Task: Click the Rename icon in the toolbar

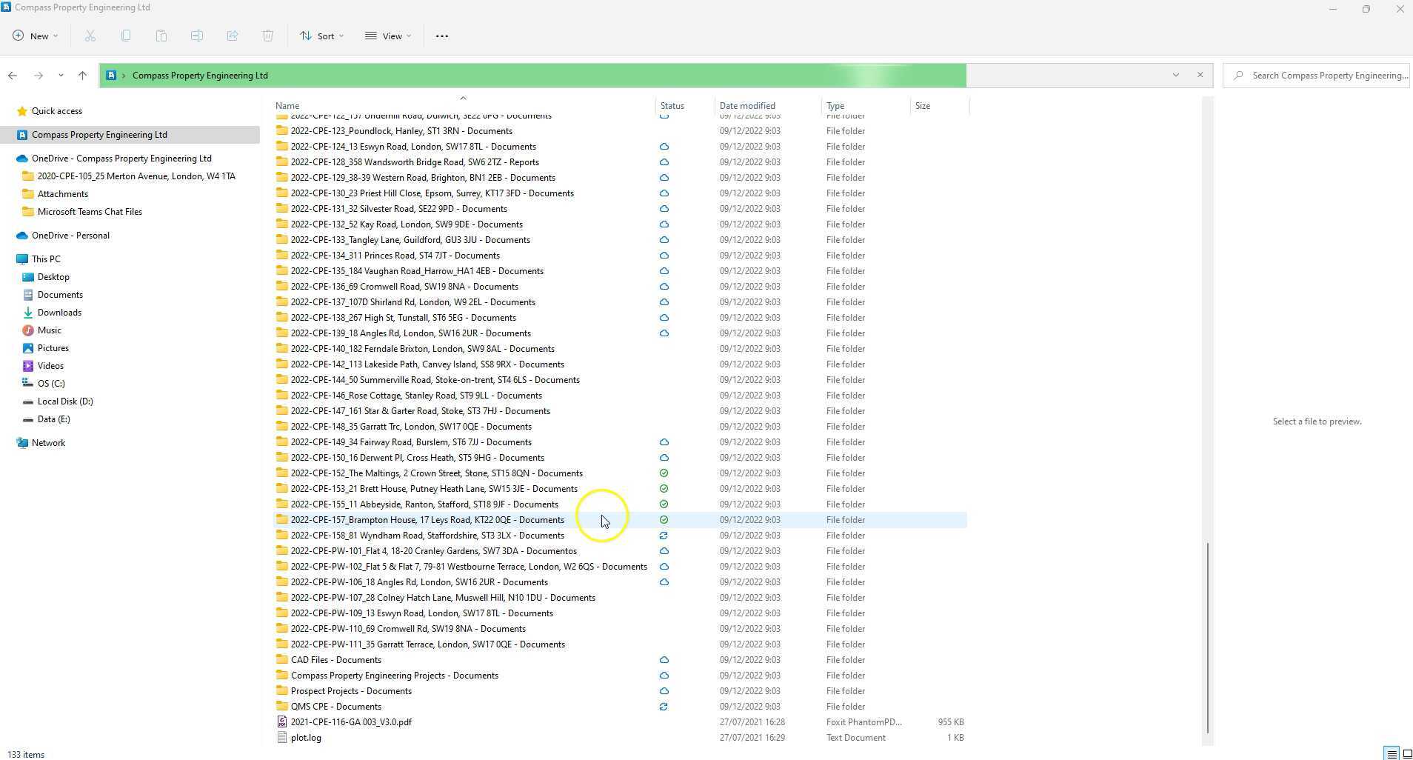Action: click(197, 36)
